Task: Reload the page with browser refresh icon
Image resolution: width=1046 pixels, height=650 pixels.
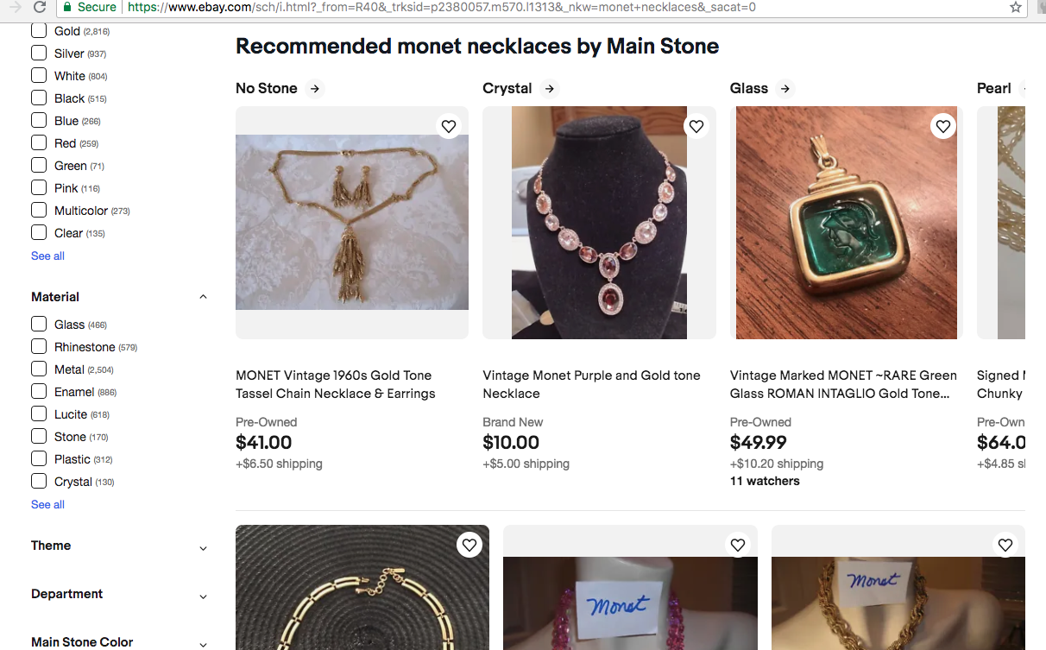Action: click(x=40, y=7)
